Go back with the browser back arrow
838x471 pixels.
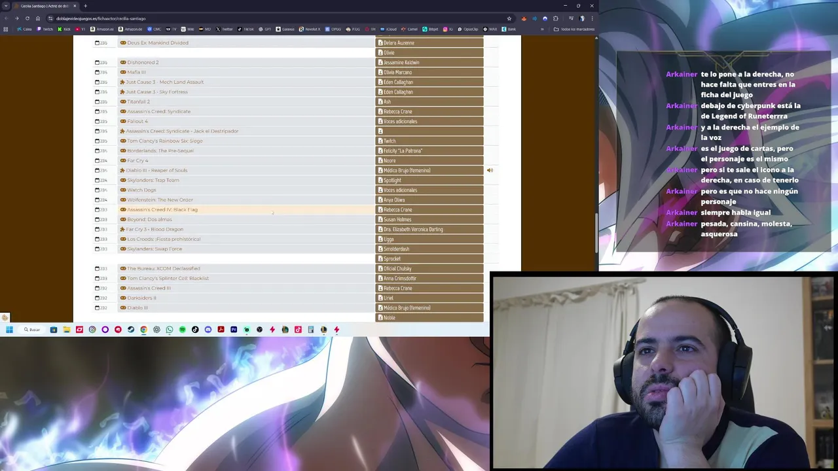click(6, 18)
